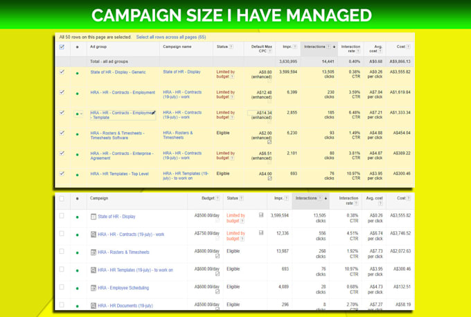
Task: Open HRA - Rosters & Timesheets campaign link in lower table
Action: (123, 252)
